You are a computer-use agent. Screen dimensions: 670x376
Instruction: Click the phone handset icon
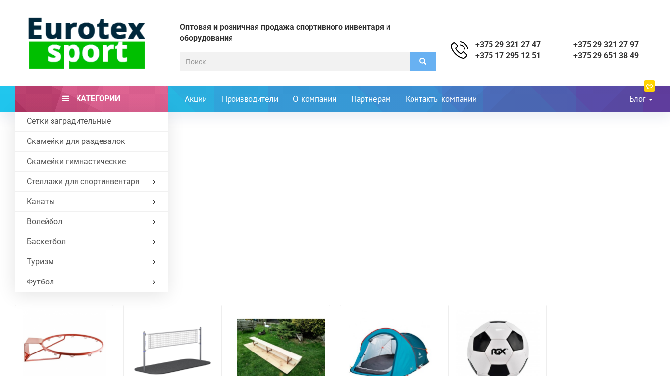(x=460, y=50)
